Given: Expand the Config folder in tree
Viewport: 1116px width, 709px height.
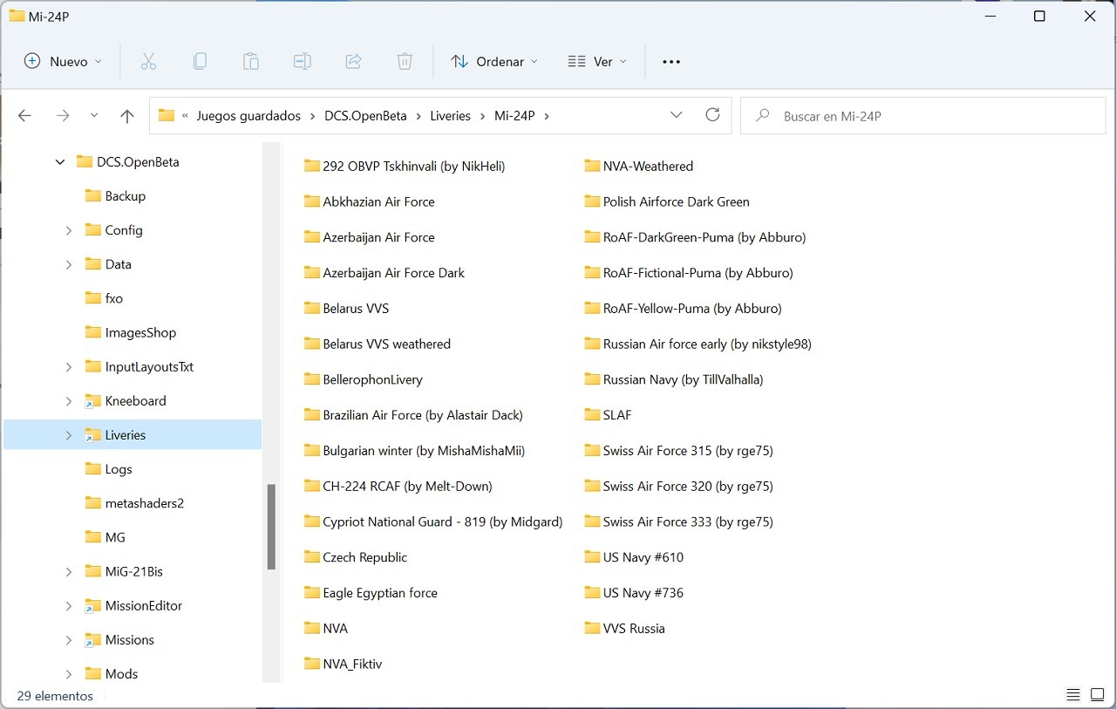Looking at the screenshot, I should pyautogui.click(x=69, y=230).
